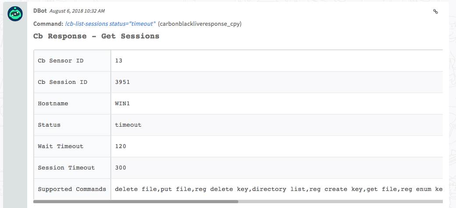
Task: Click the empty scrollbar track on the right
Action: click(342, 202)
